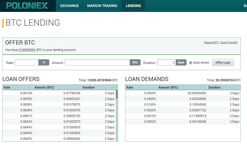Follow the Deposit BTC link
The image size is (247, 146).
click(x=211, y=42)
